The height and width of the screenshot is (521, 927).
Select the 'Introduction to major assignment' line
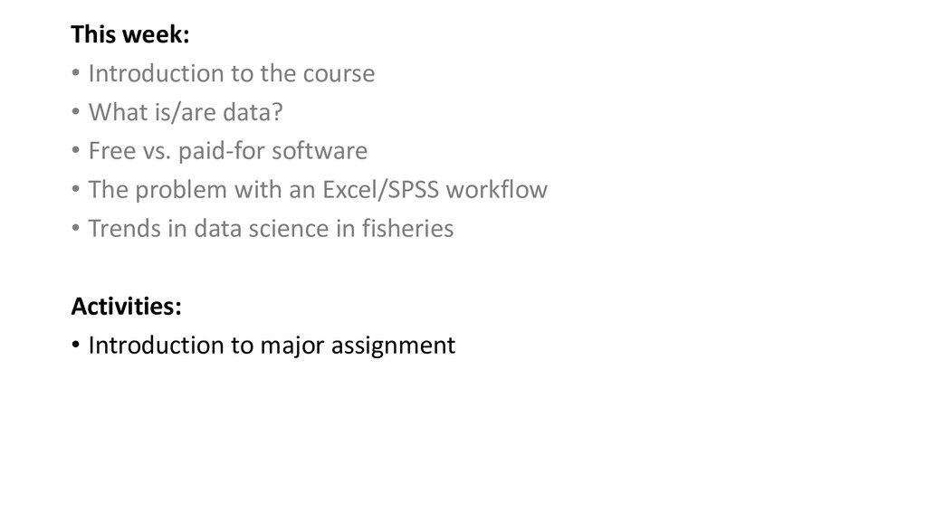pyautogui.click(x=272, y=346)
